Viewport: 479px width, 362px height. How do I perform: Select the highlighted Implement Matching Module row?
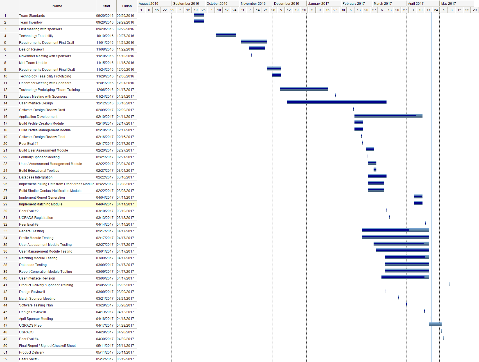coord(69,204)
